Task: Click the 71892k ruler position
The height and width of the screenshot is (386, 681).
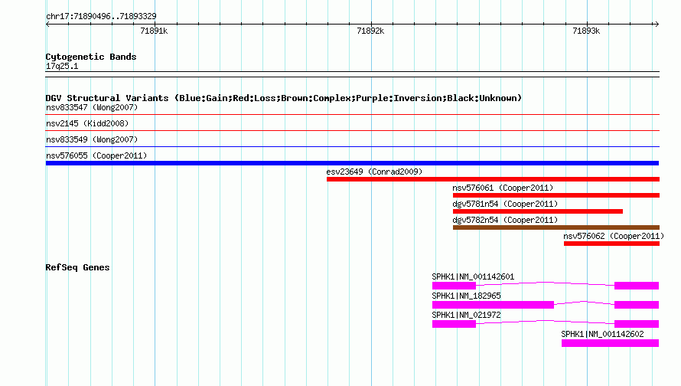Action: [370, 31]
